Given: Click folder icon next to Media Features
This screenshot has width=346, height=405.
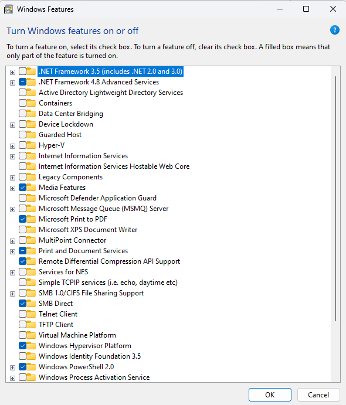Looking at the screenshot, I should click(31, 188).
